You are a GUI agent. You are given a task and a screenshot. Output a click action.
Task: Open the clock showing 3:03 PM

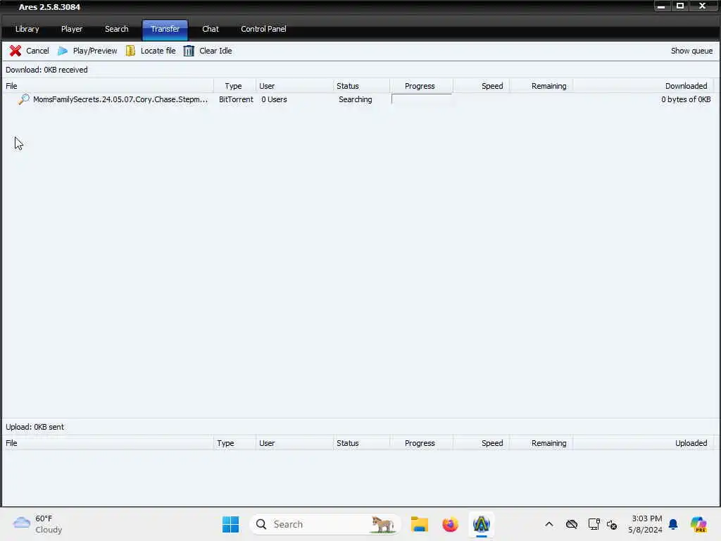pos(645,524)
